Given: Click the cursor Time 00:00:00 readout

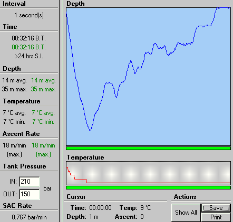Looking at the screenshot, I should 91,208.
